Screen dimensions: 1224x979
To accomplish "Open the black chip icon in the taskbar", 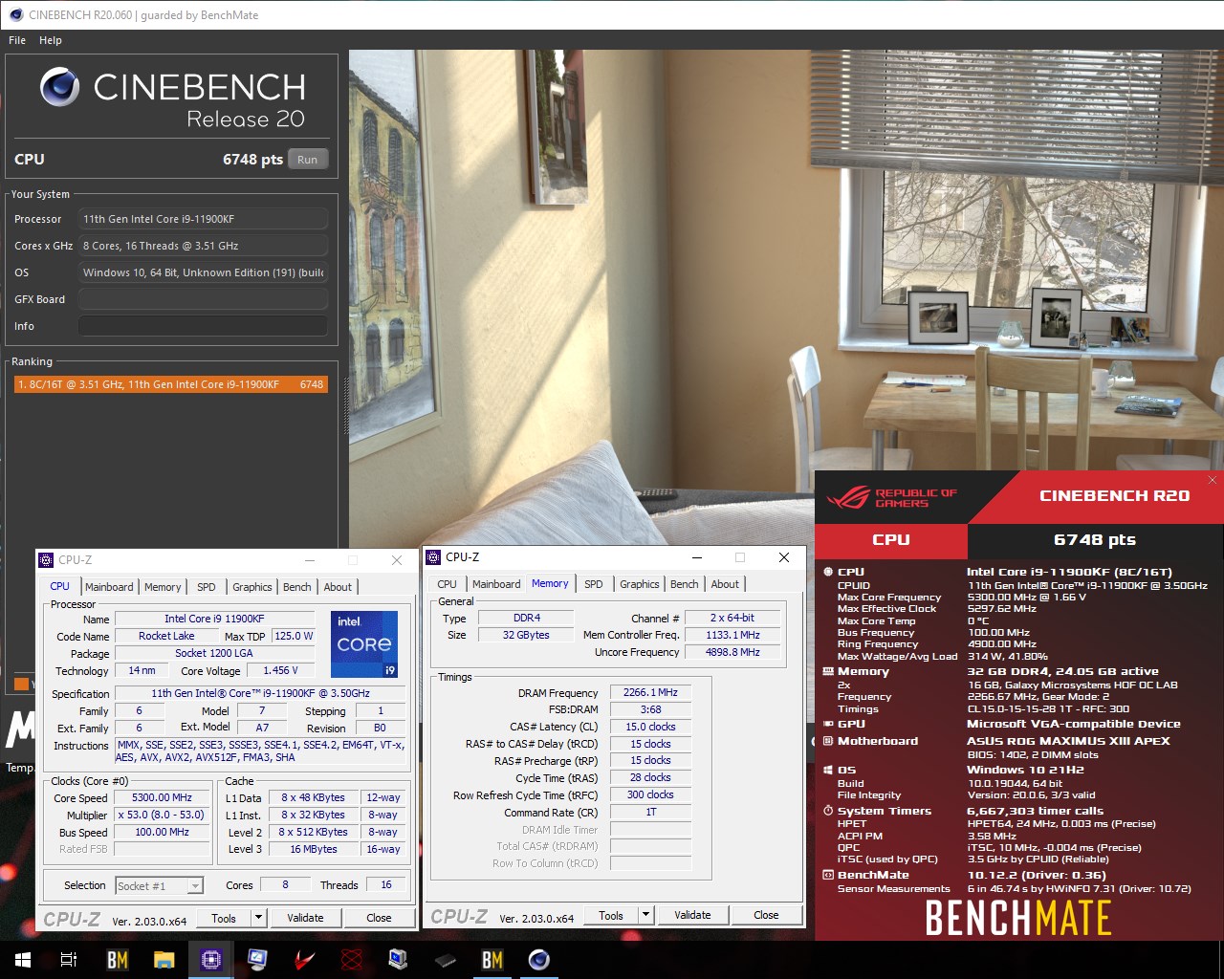I will coord(445,959).
